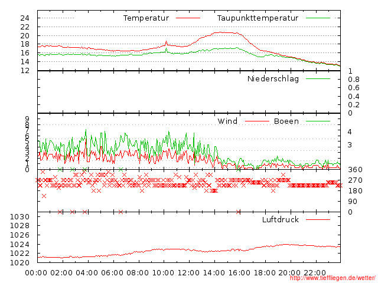Click the Wind legend label
The width and height of the screenshot is (378, 283).
pos(227,121)
